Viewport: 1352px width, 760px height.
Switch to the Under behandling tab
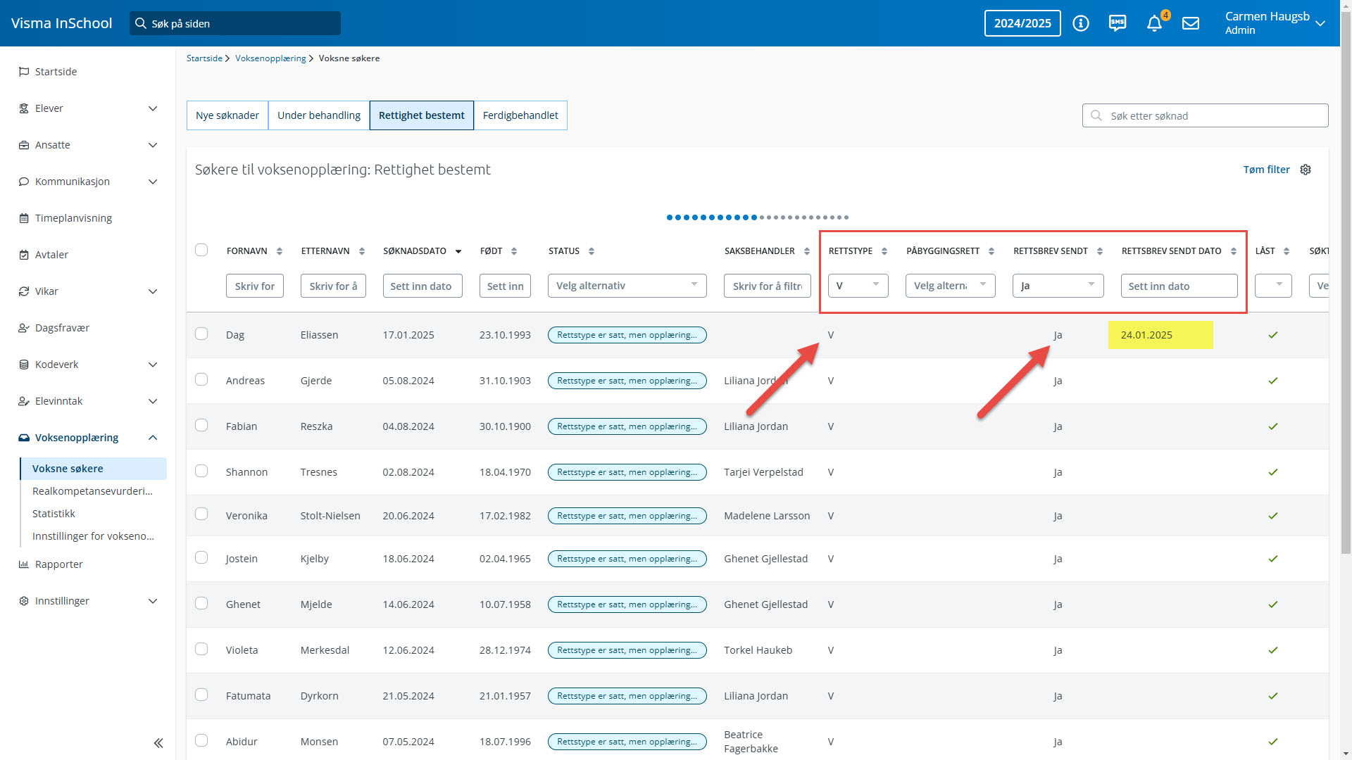[x=318, y=115]
